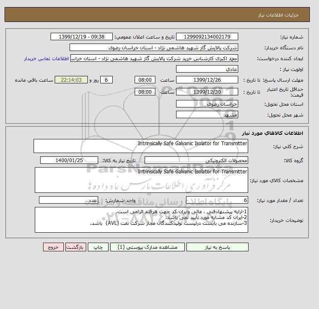The width and height of the screenshot is (319, 309).
Task: Click the buyer notes text area
Action: [141, 220]
